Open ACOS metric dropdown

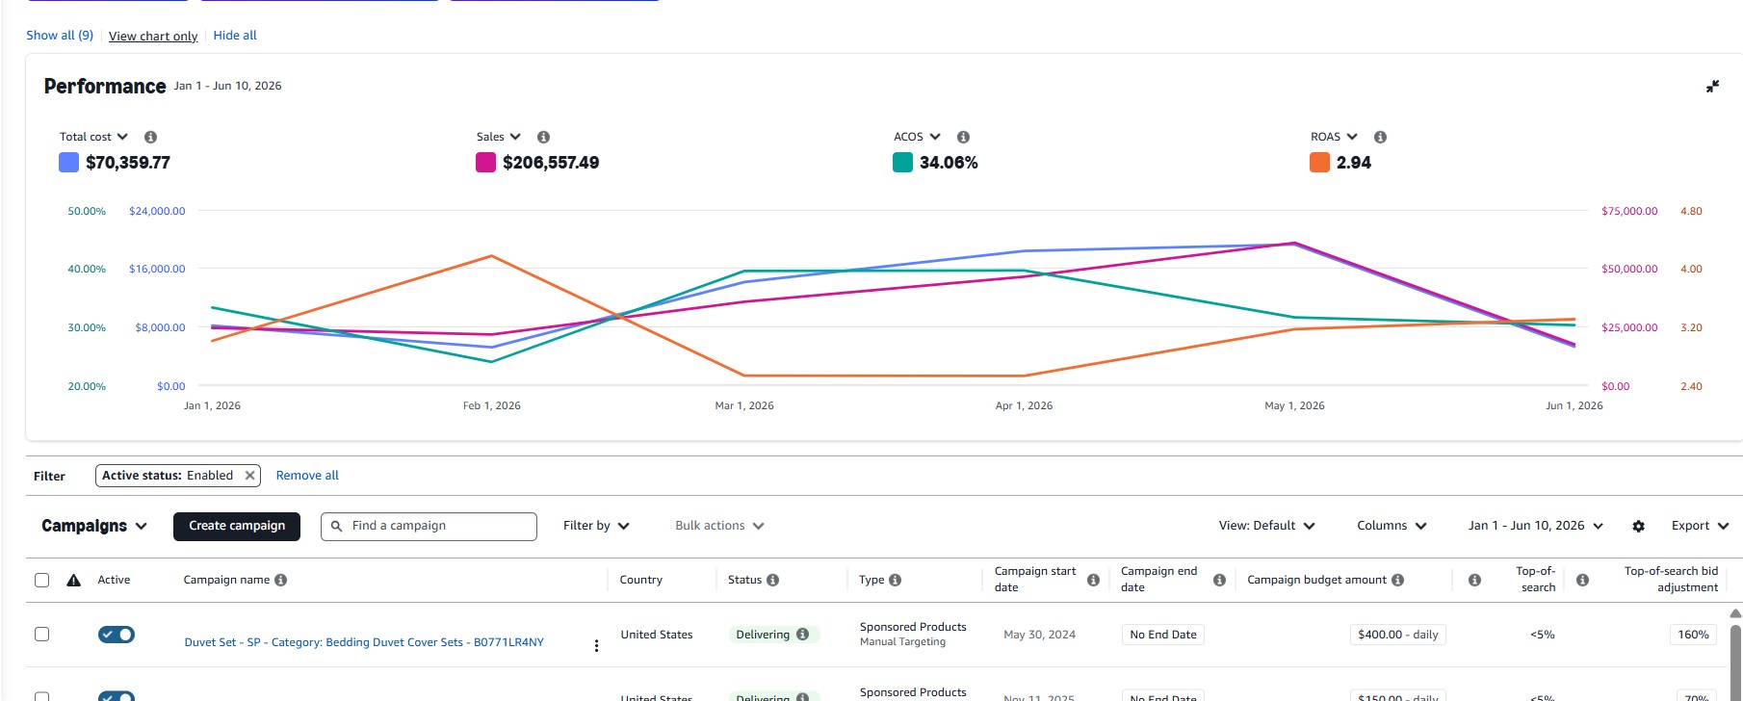917,137
